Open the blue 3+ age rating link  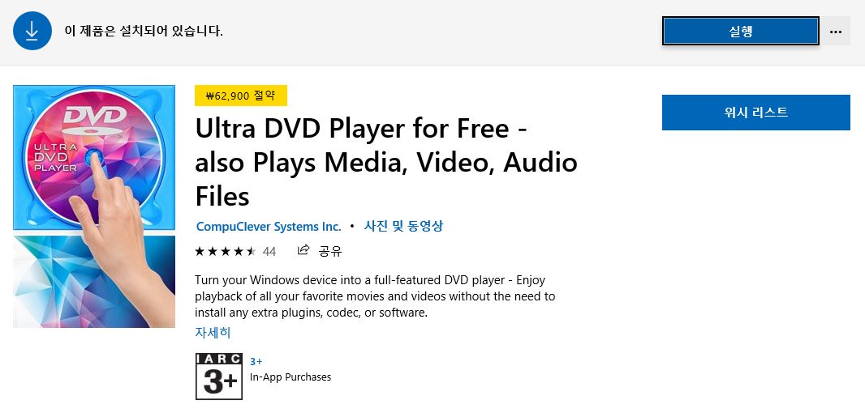[256, 361]
